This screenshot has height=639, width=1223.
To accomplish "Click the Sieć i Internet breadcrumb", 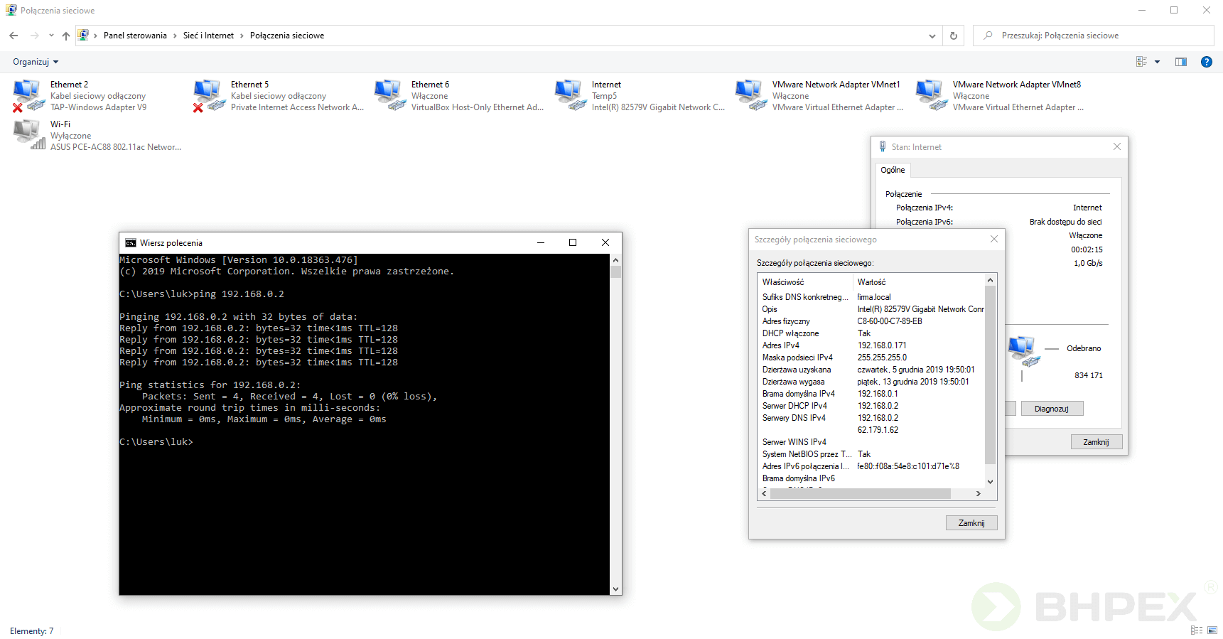I will 208,36.
